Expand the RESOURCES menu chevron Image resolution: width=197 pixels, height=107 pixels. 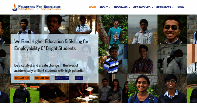pos(173,7)
